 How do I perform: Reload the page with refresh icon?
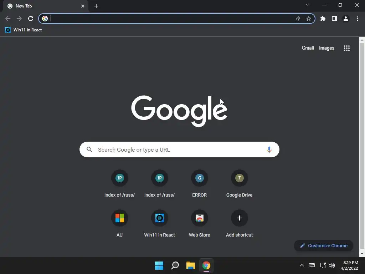[31, 19]
